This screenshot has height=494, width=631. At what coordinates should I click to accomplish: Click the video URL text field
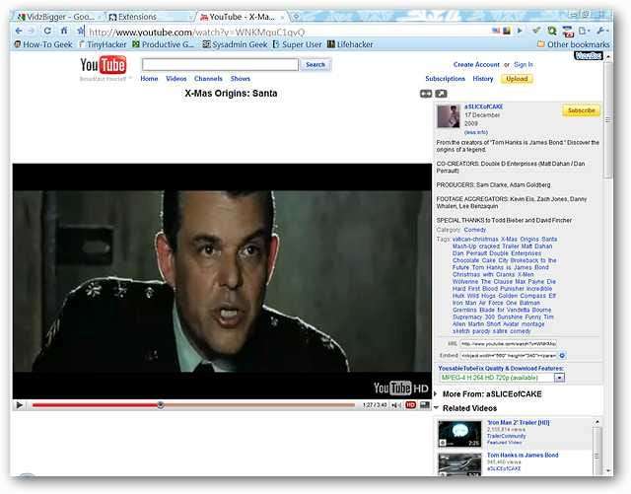[509, 344]
